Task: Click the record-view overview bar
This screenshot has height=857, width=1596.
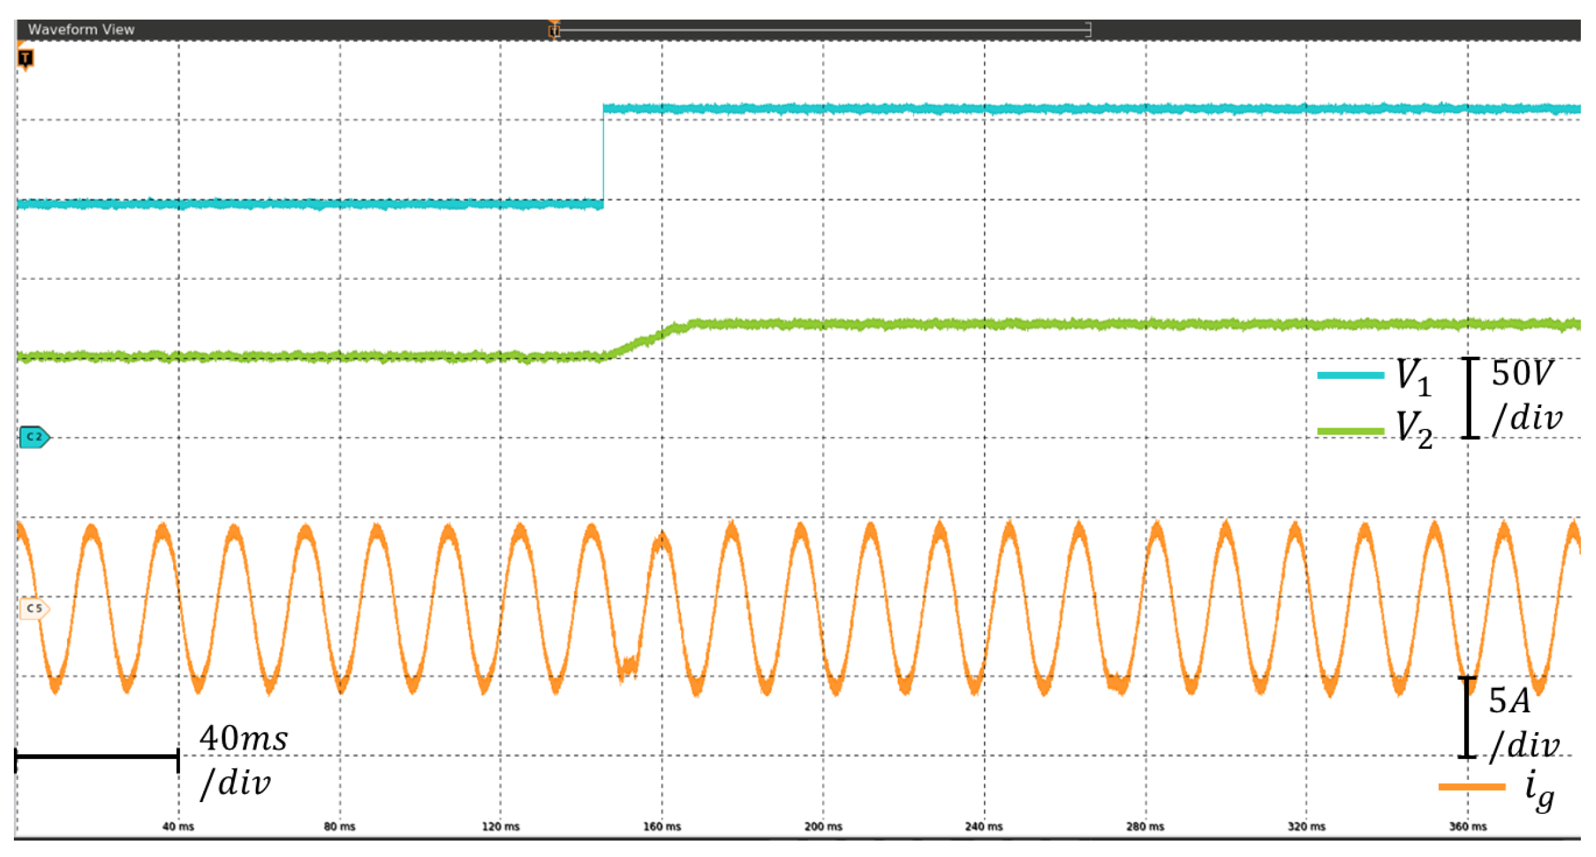Action: click(x=821, y=30)
